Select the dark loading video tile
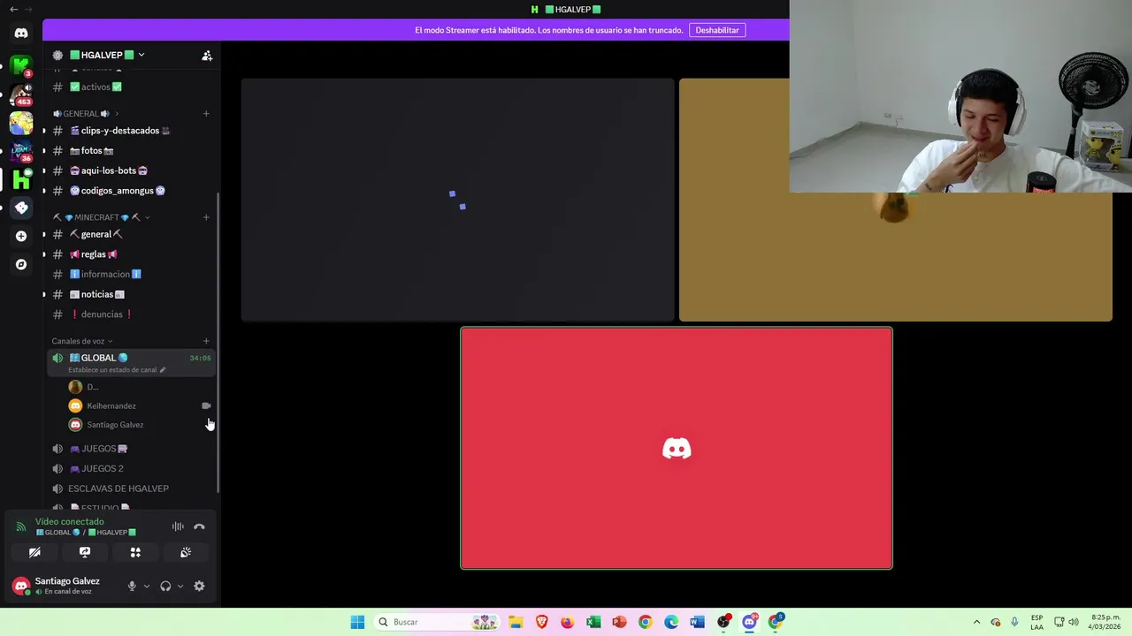Image resolution: width=1132 pixels, height=636 pixels. (458, 200)
